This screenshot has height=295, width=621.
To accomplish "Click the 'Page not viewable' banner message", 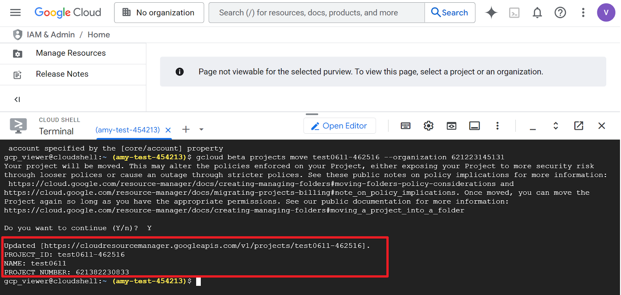I will 371,72.
